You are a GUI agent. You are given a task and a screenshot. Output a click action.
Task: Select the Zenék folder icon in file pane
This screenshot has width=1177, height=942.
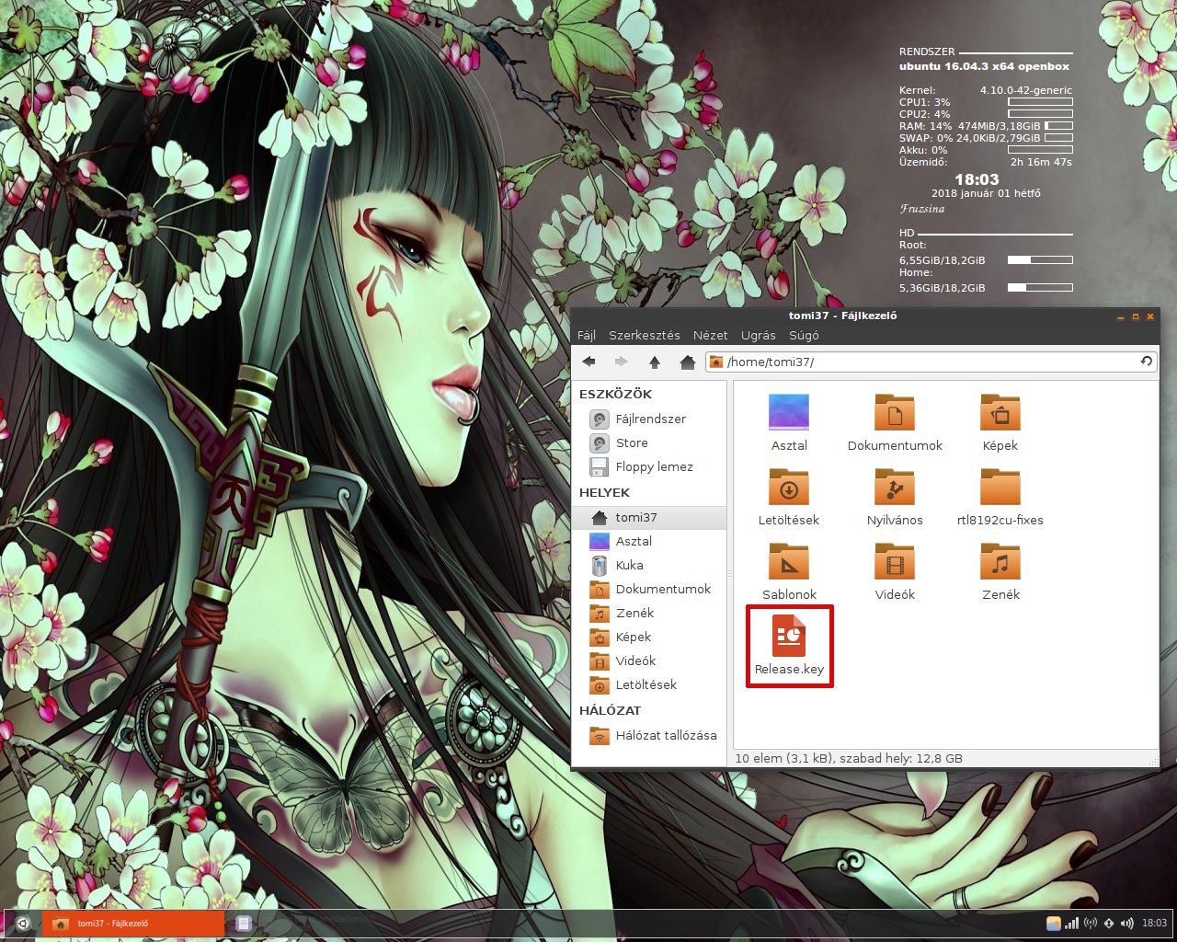(x=1000, y=561)
